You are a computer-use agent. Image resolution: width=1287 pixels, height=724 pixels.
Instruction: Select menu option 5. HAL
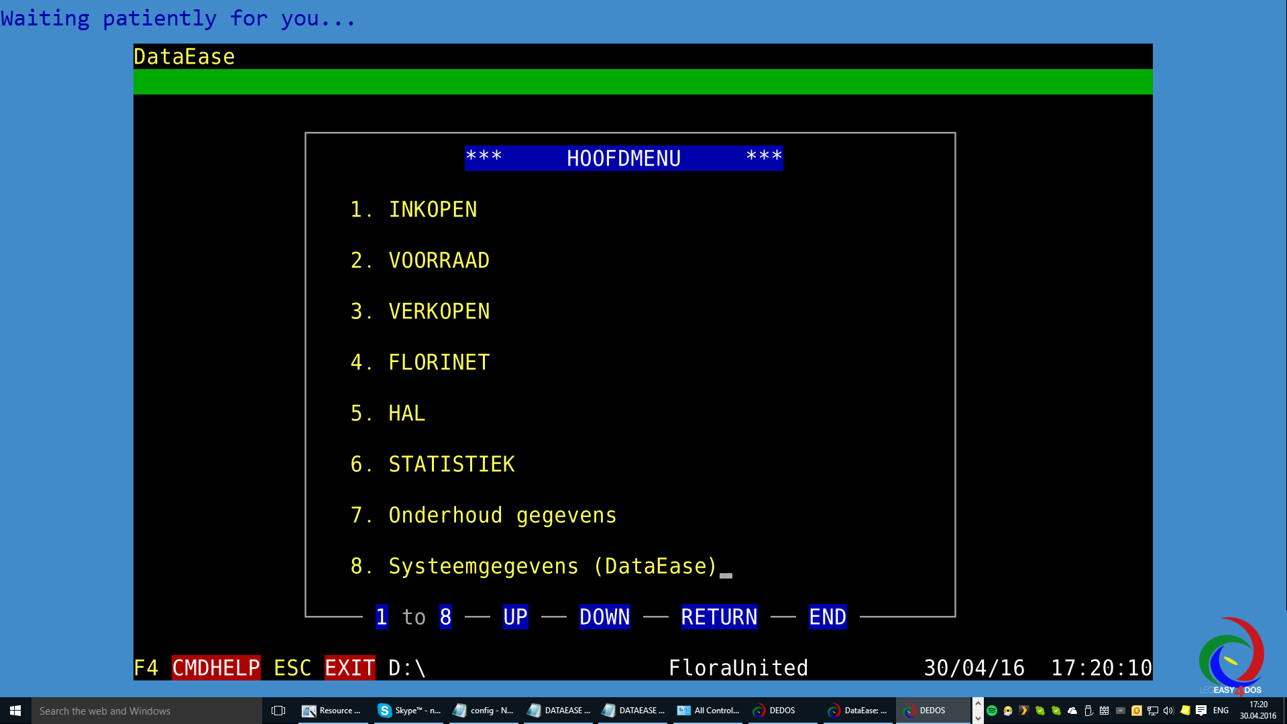point(388,414)
